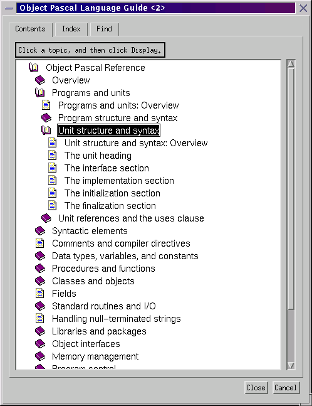312x406 pixels.
Task: Select Handling null-terminated strings topic
Action: click(117, 319)
